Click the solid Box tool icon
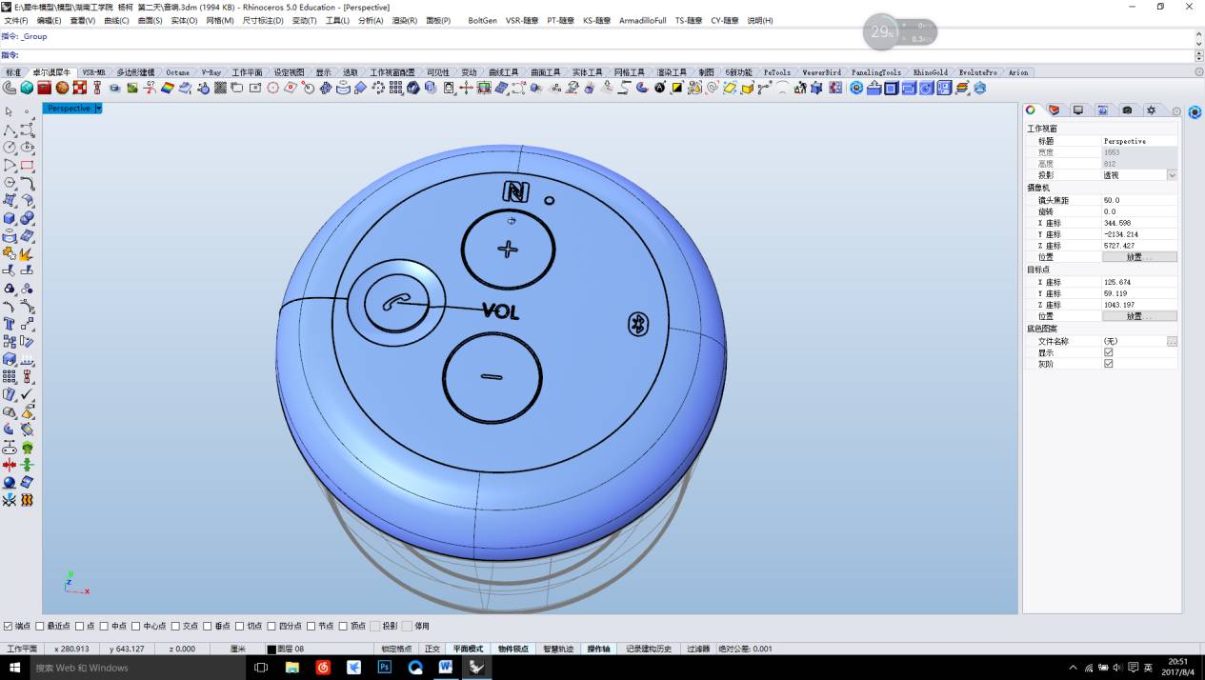 click(9, 218)
